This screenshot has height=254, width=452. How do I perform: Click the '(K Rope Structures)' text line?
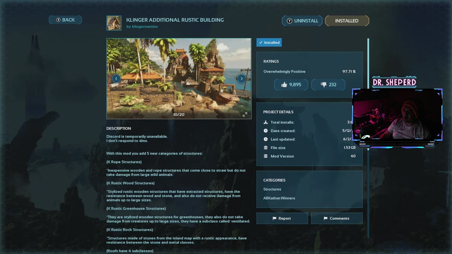(124, 162)
